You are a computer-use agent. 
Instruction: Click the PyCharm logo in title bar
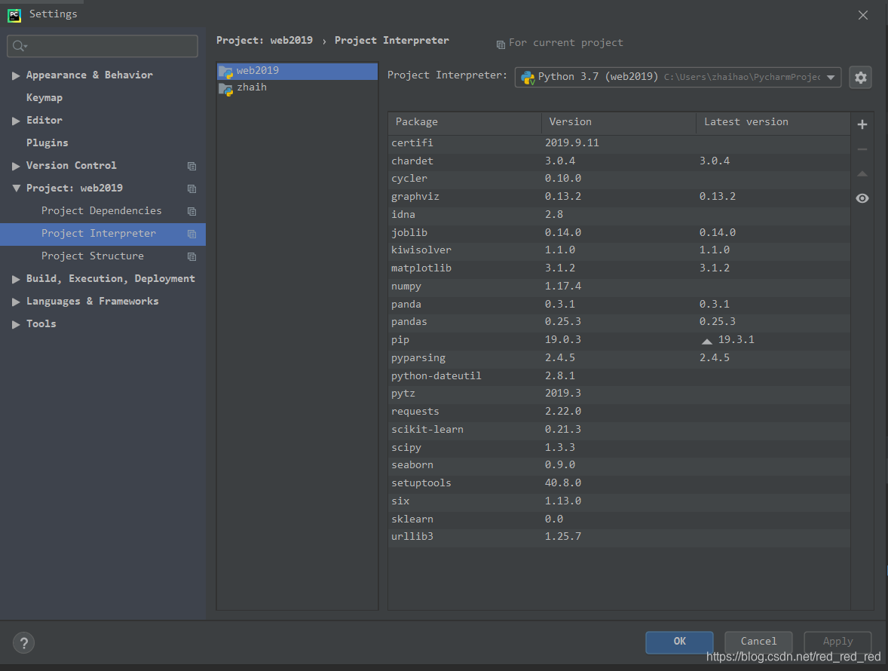[14, 15]
